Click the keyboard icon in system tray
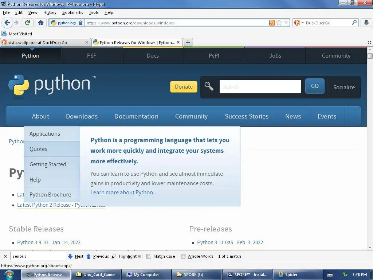The height and width of the screenshot is (280, 373). 330,275
